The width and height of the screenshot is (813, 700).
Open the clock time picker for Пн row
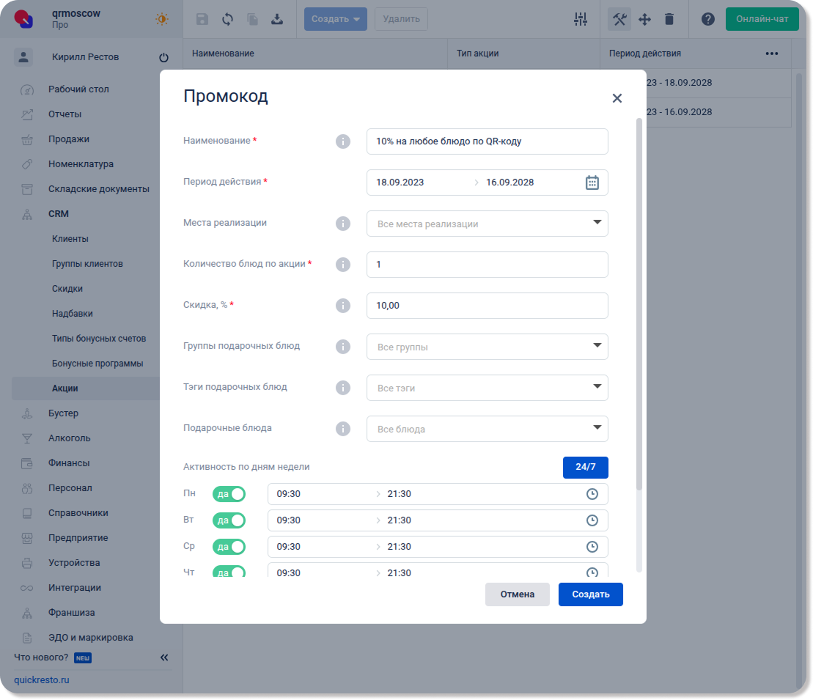pos(592,494)
